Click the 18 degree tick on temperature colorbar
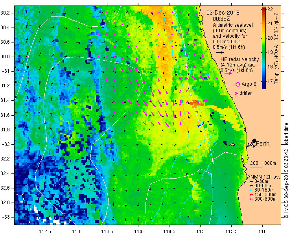Viewport: 291px width, 236px height. click(270, 67)
